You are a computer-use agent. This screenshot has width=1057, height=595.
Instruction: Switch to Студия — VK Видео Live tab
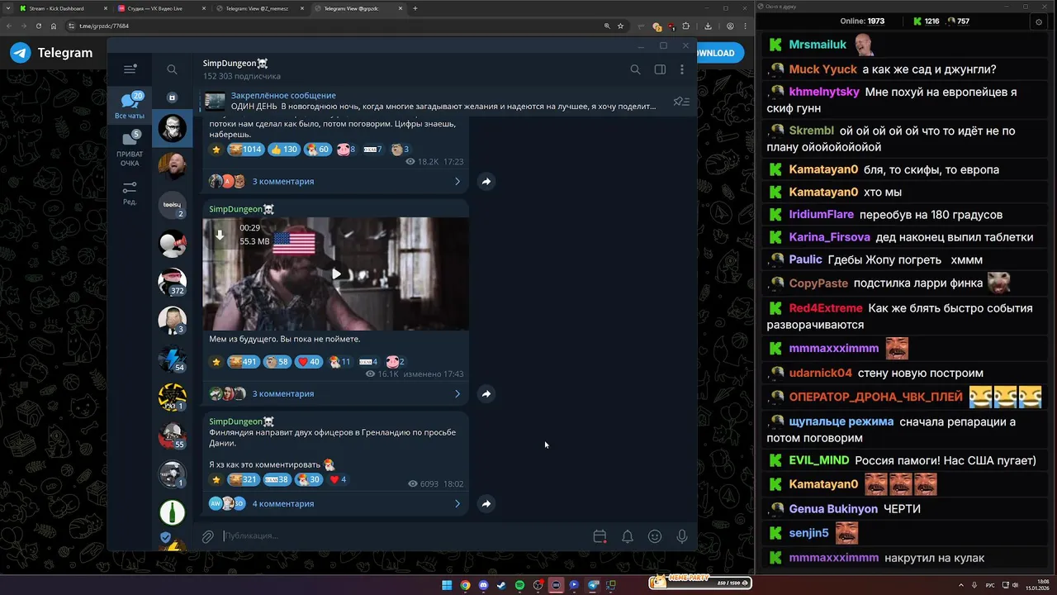pyautogui.click(x=159, y=8)
